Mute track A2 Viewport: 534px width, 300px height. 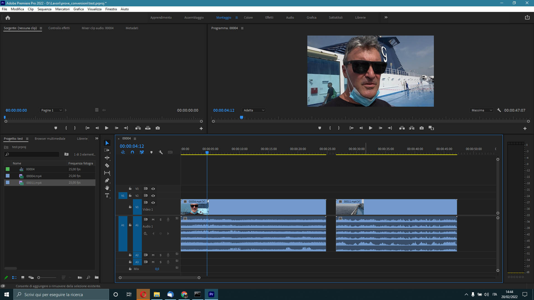pos(153,255)
